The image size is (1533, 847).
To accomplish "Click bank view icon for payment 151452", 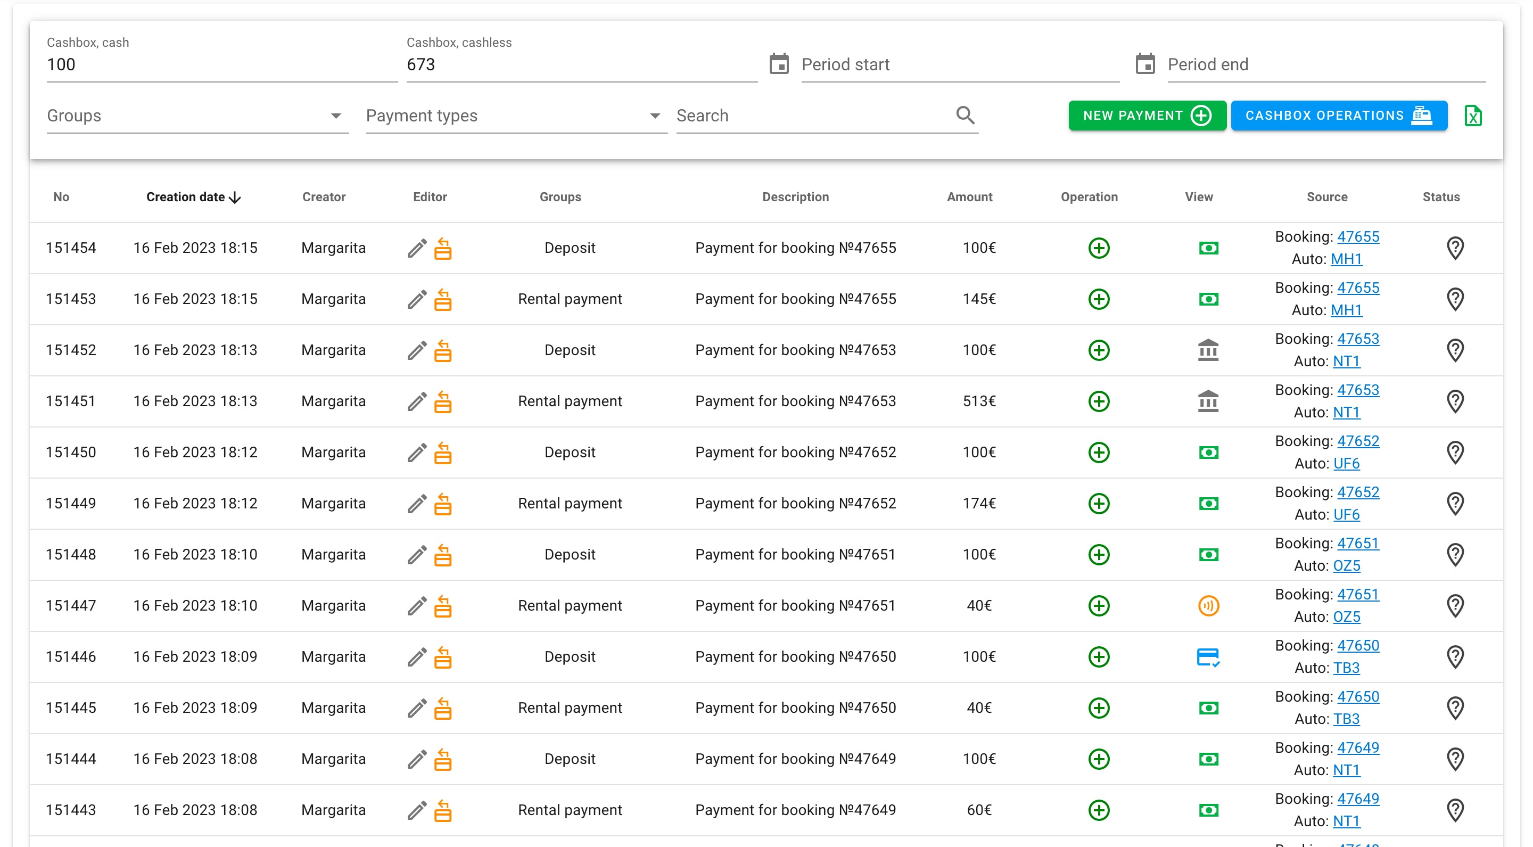I will [x=1208, y=350].
